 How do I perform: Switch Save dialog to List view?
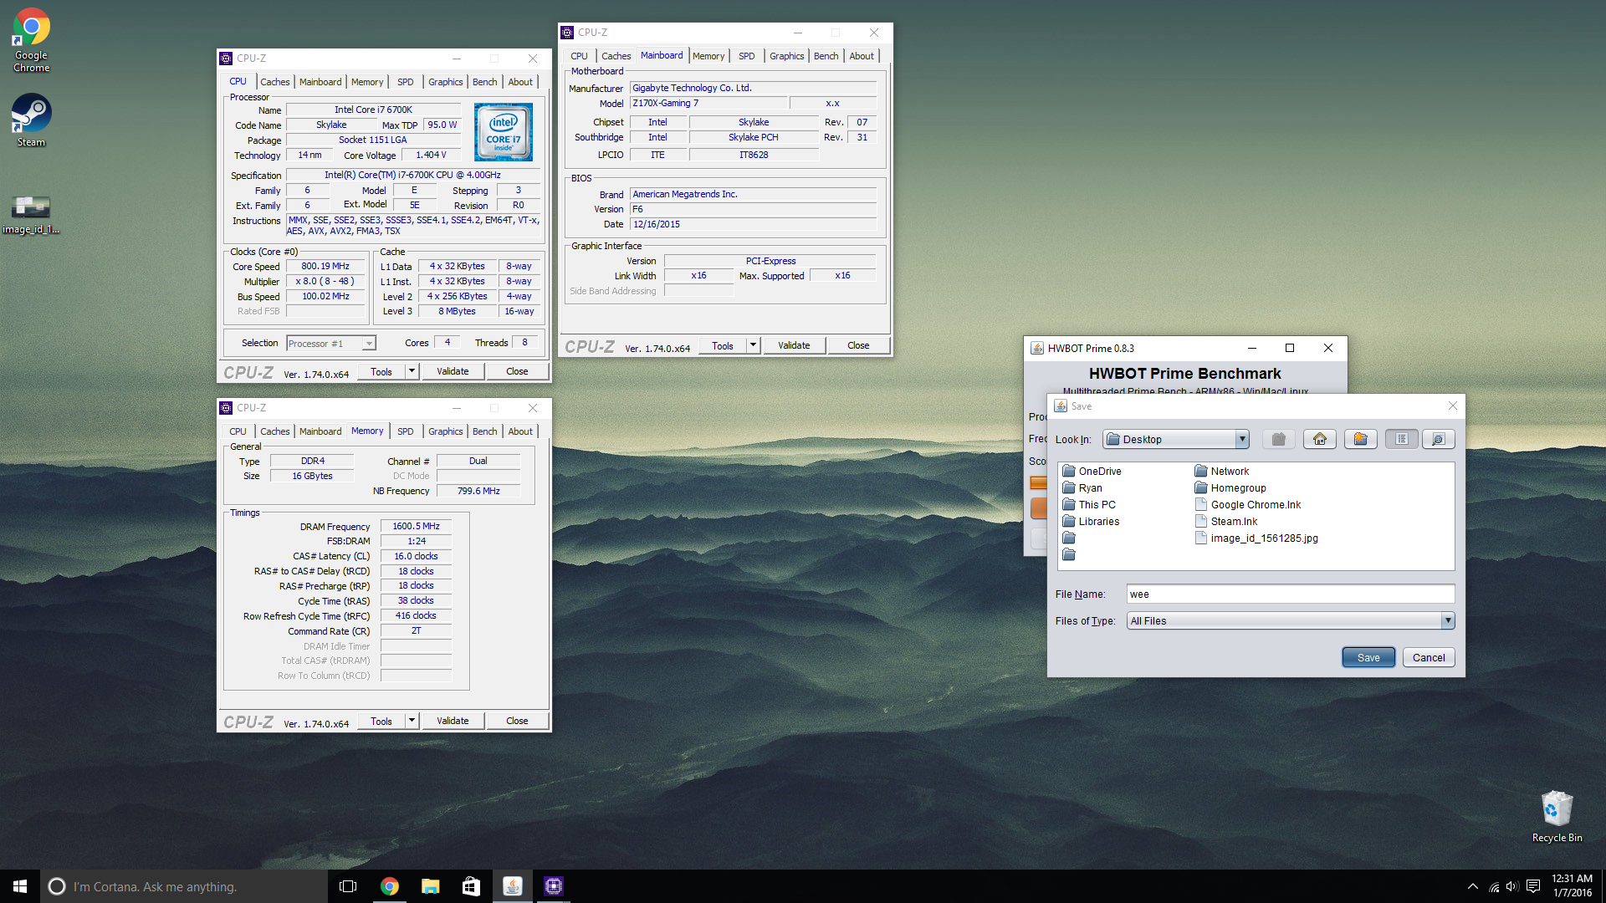(x=1402, y=439)
